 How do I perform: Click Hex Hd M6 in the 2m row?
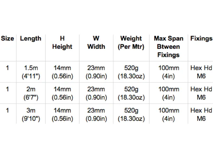tap(201, 93)
